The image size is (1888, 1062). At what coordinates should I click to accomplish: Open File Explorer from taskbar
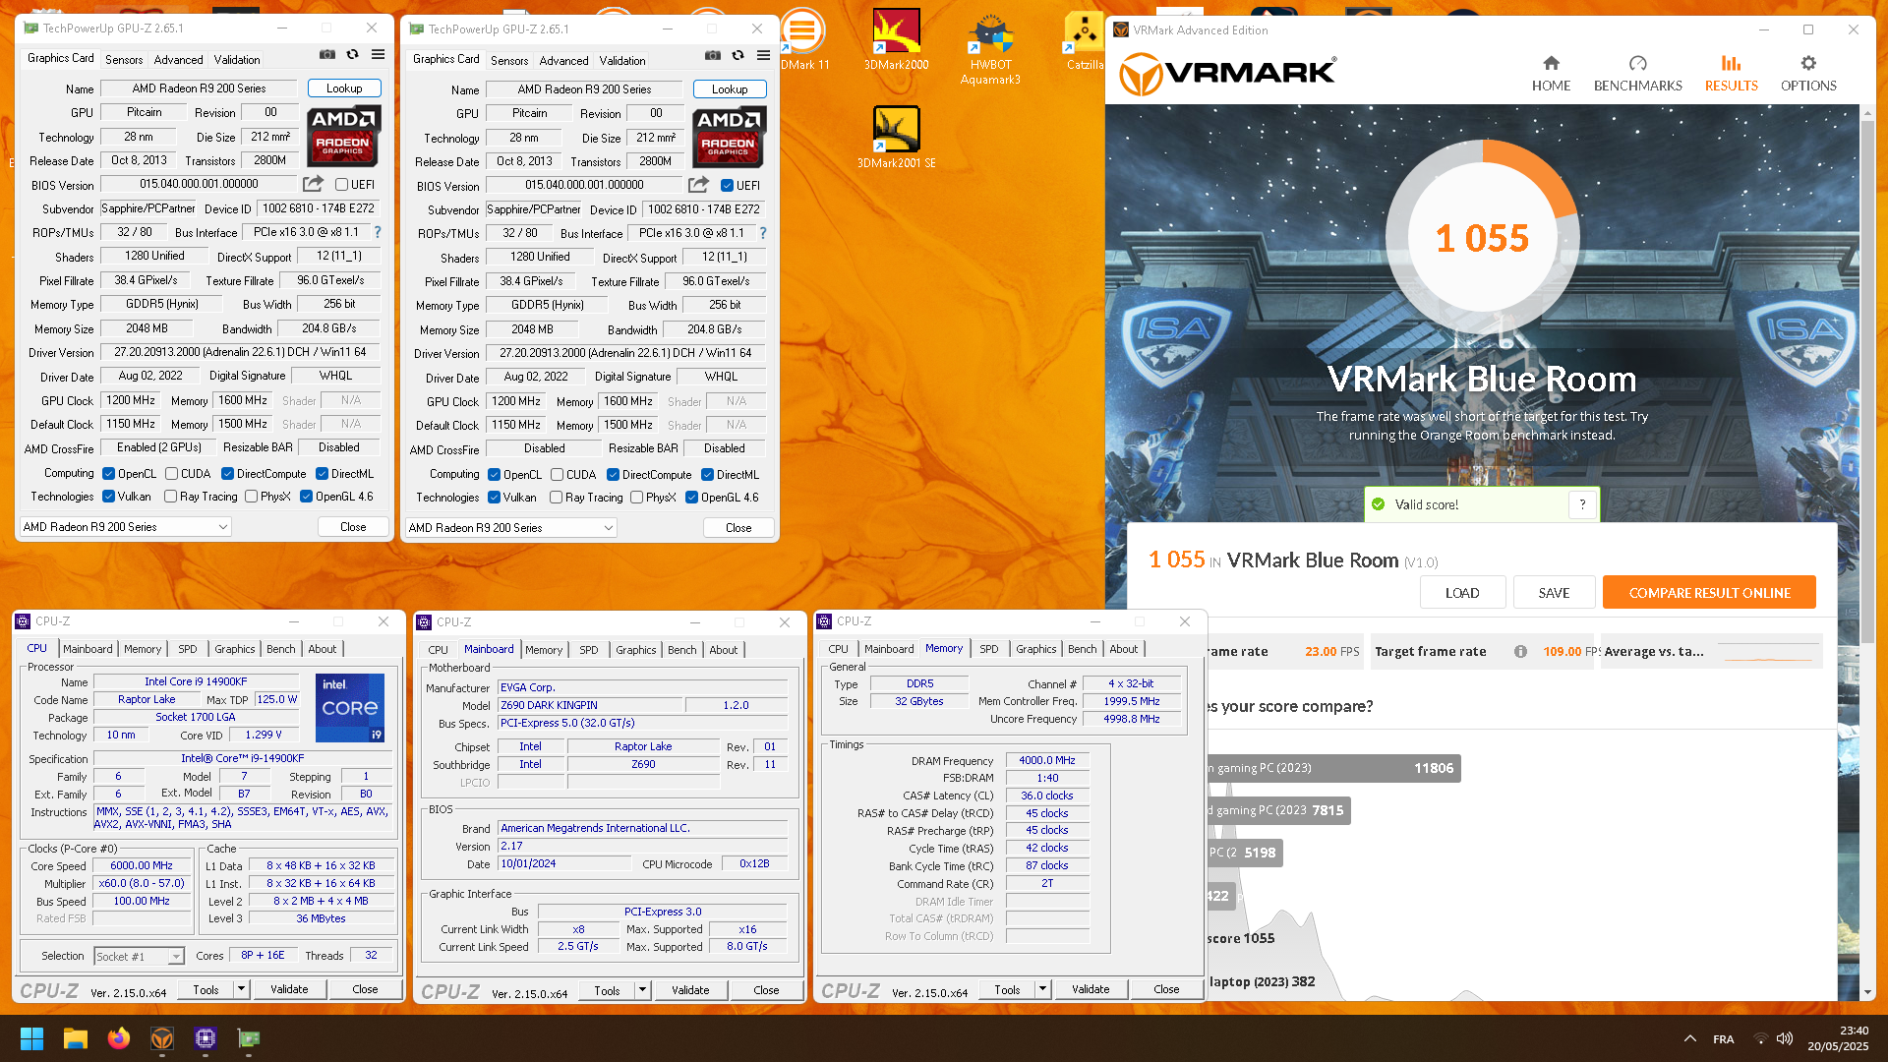tap(76, 1038)
